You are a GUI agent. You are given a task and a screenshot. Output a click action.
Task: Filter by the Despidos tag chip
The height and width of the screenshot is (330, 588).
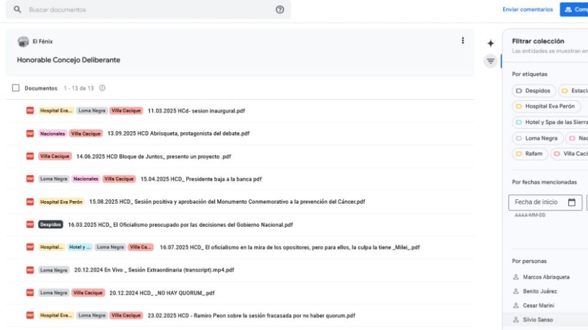(533, 90)
